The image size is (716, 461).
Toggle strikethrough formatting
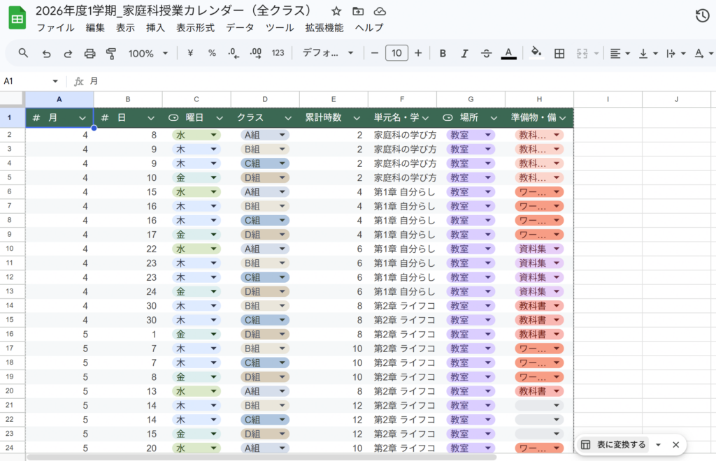coord(486,53)
